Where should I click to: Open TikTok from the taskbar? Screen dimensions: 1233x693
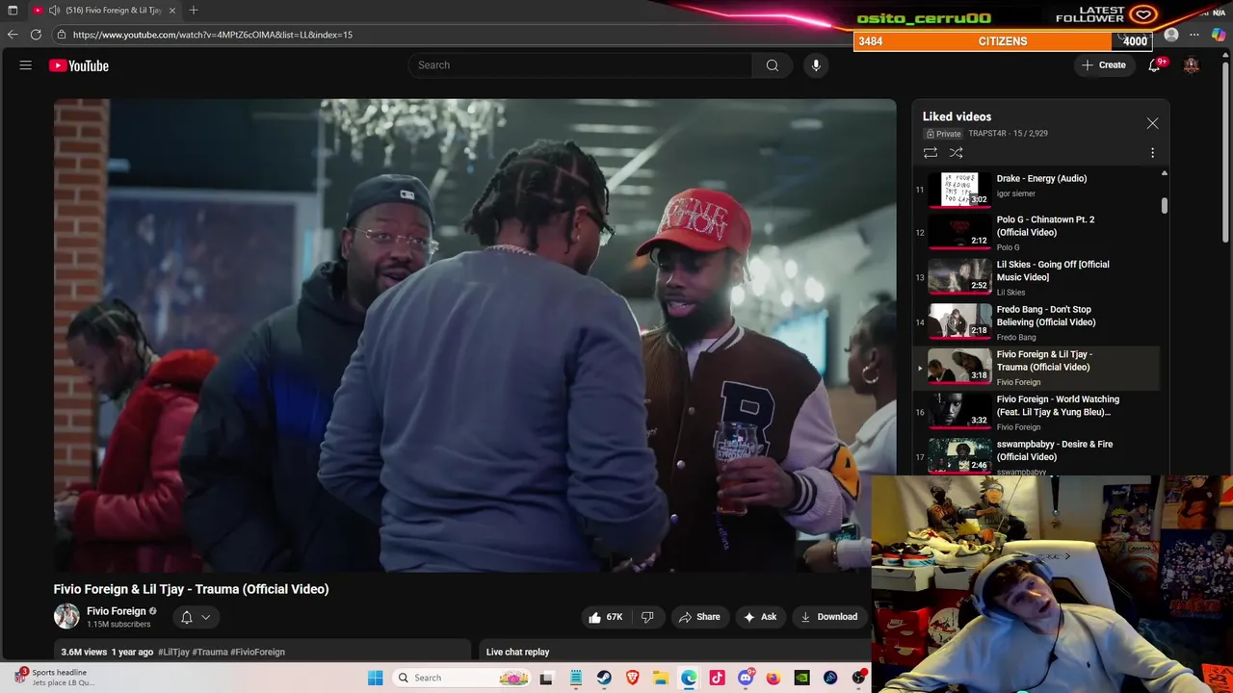pos(717,678)
